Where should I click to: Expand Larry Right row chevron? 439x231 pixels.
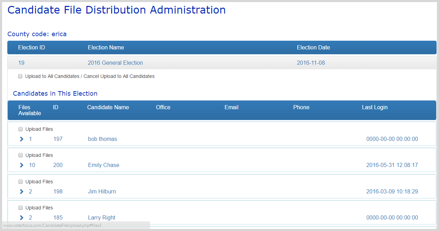click(22, 218)
